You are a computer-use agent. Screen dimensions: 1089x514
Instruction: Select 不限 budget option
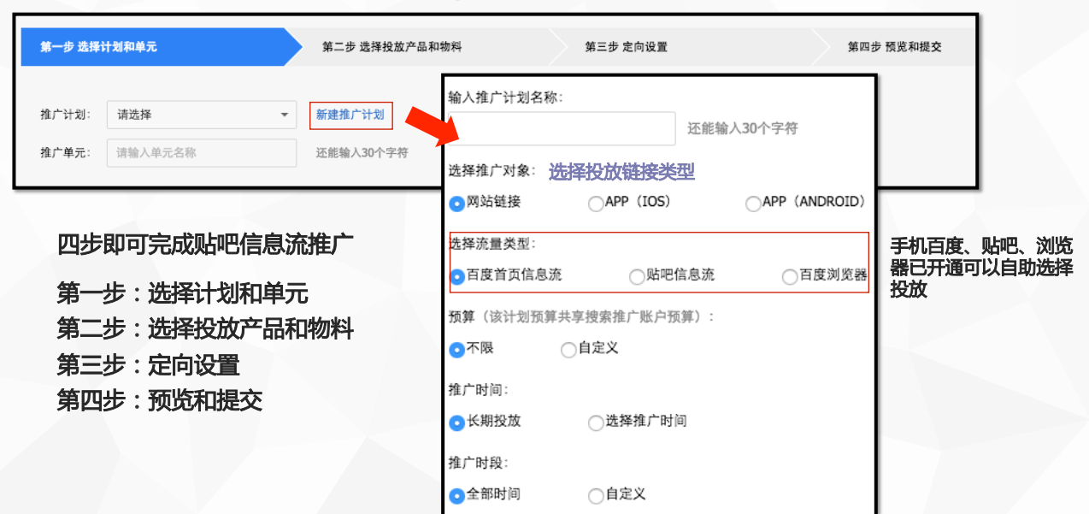pyautogui.click(x=457, y=349)
